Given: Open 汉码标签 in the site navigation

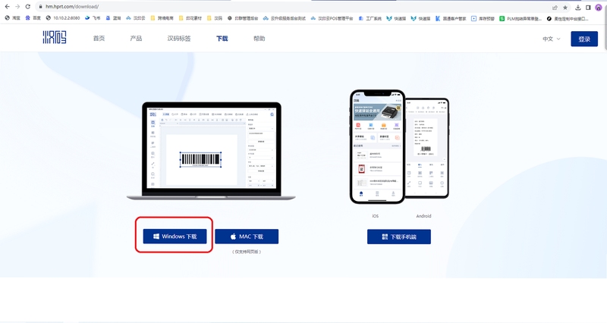Looking at the screenshot, I should click(x=179, y=39).
